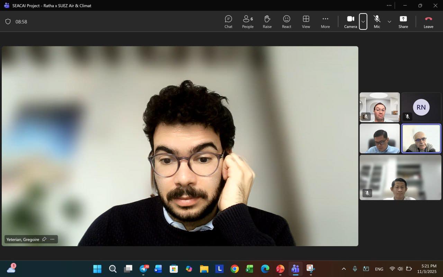Viewport: 443px width, 277px height.
Task: Expand the Camera options dropdown arrow
Action: (x=363, y=21)
